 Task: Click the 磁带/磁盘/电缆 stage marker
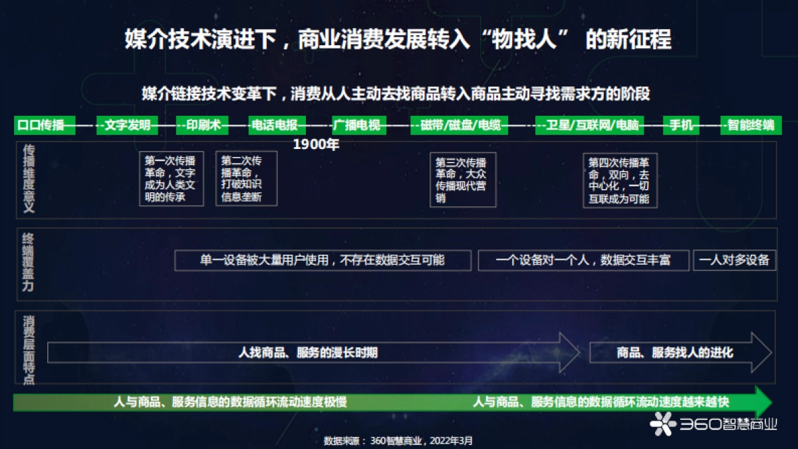point(460,125)
